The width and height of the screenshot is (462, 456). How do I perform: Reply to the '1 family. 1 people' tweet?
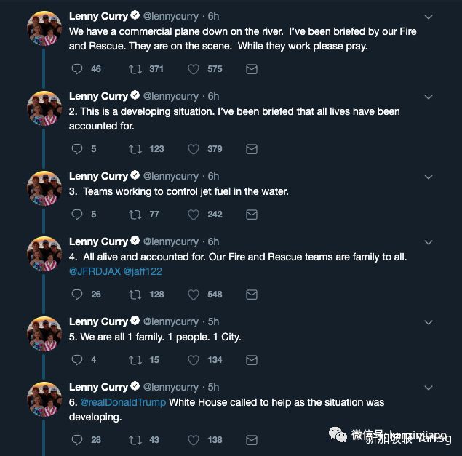click(x=78, y=360)
